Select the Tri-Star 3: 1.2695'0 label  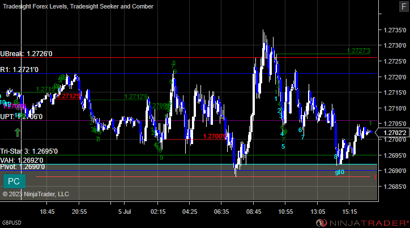(29, 151)
